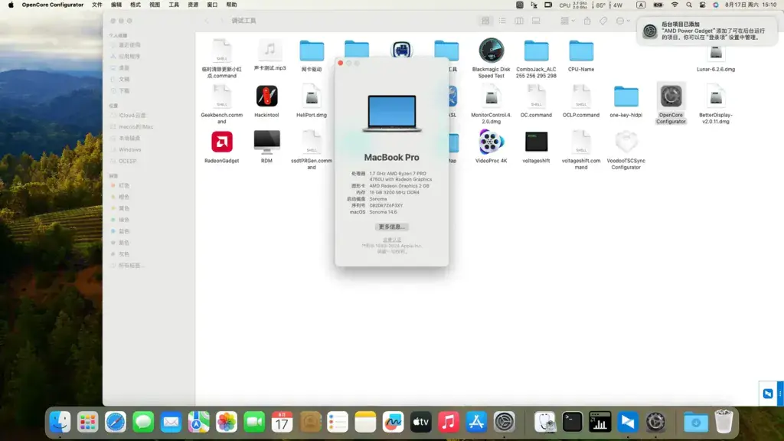Select the OC.command script file
Viewport: 784px width, 441px height.
pyautogui.click(x=536, y=96)
